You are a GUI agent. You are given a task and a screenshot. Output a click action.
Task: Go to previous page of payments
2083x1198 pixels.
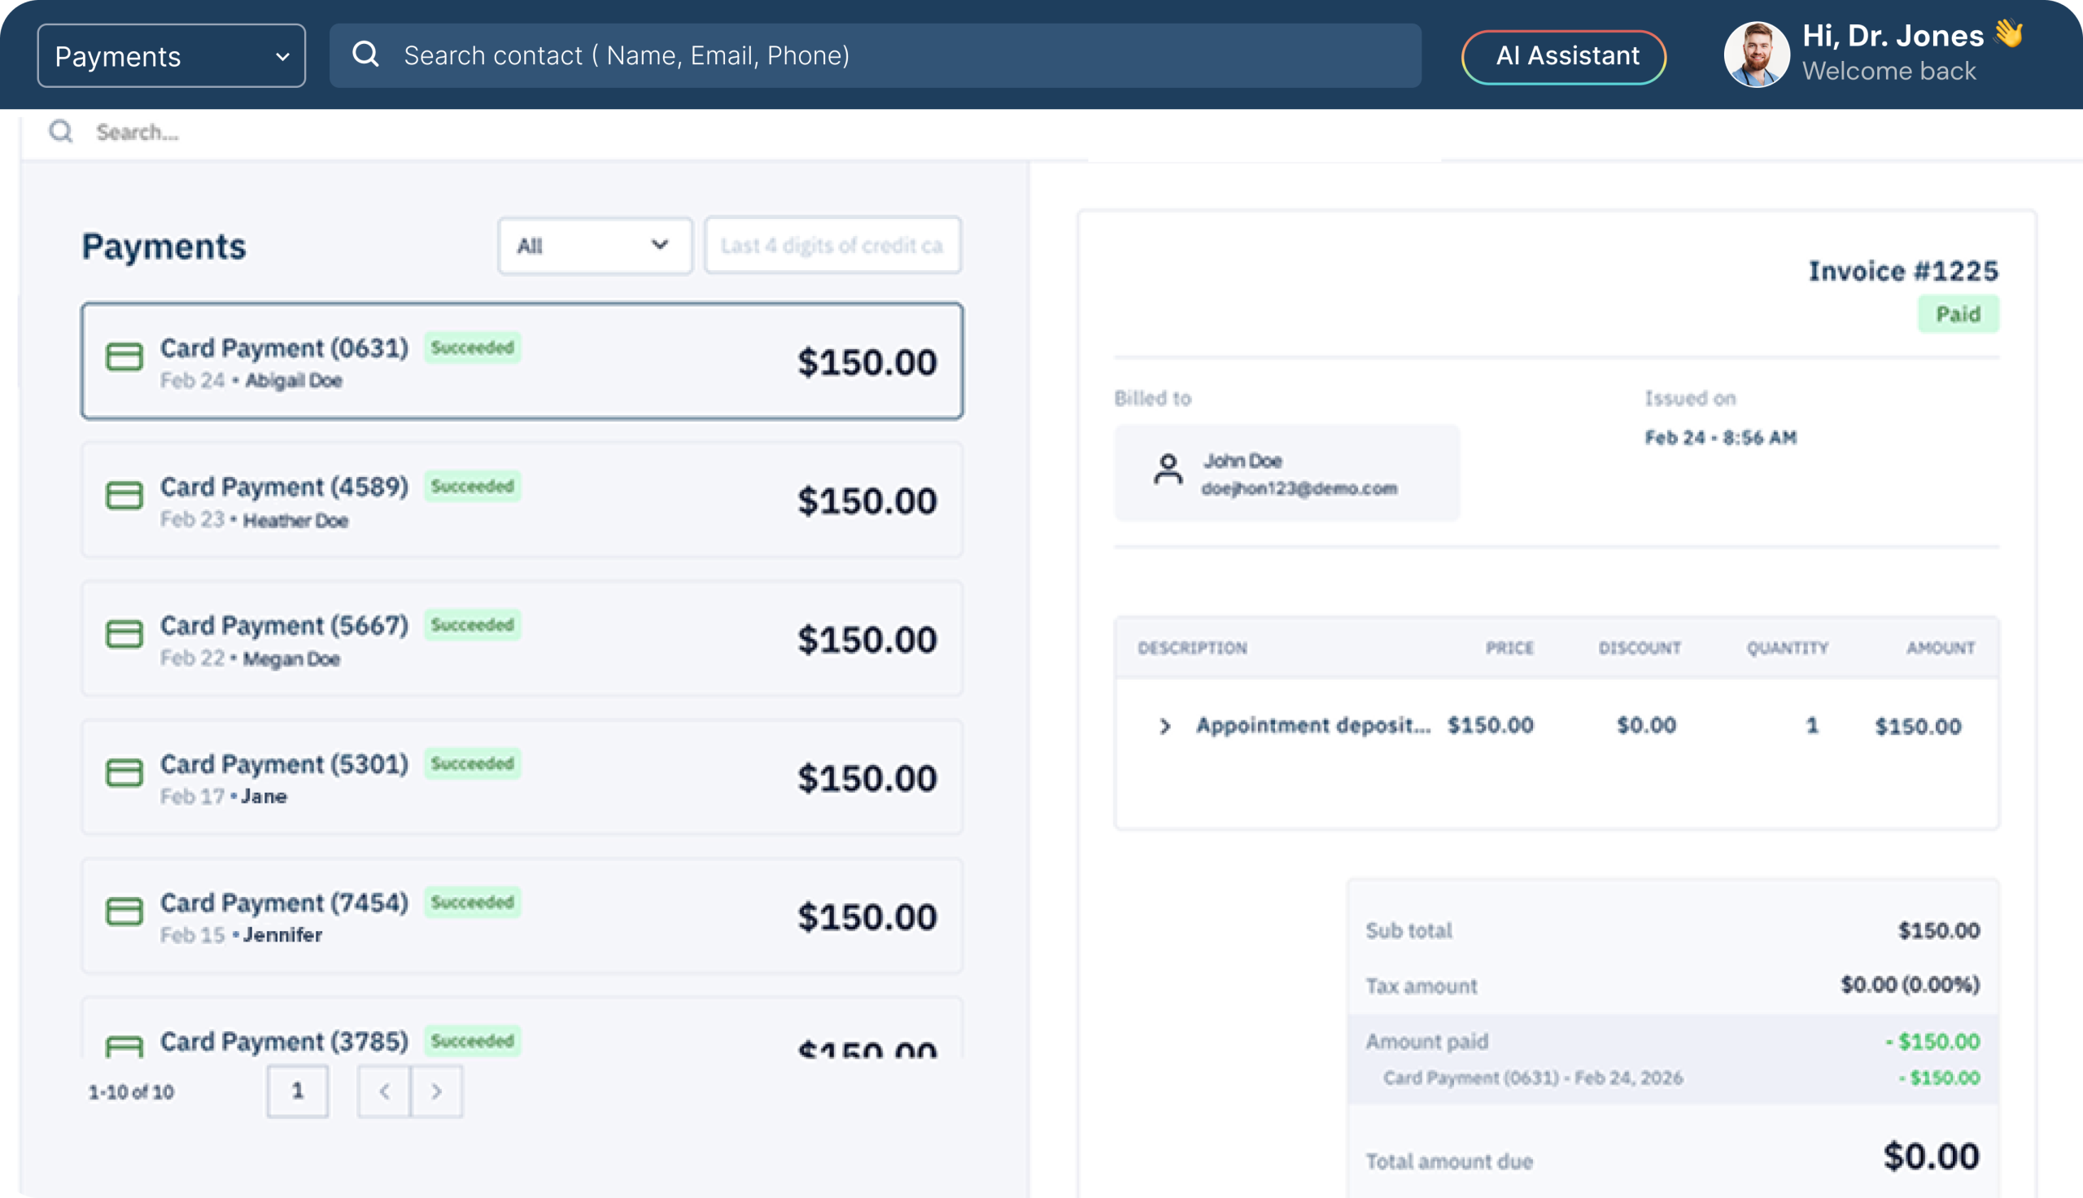(384, 1091)
